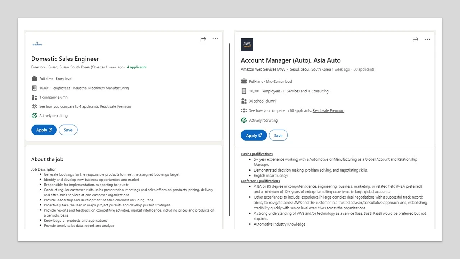Click Actively recruiting text in Emerson card
This screenshot has width=460, height=259.
54,116
